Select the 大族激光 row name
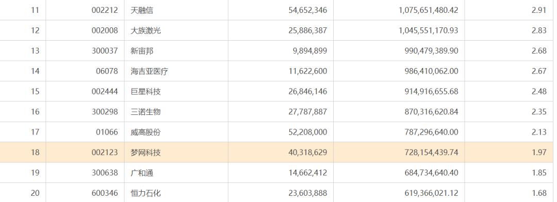The width and height of the screenshot is (557, 202). 145,30
